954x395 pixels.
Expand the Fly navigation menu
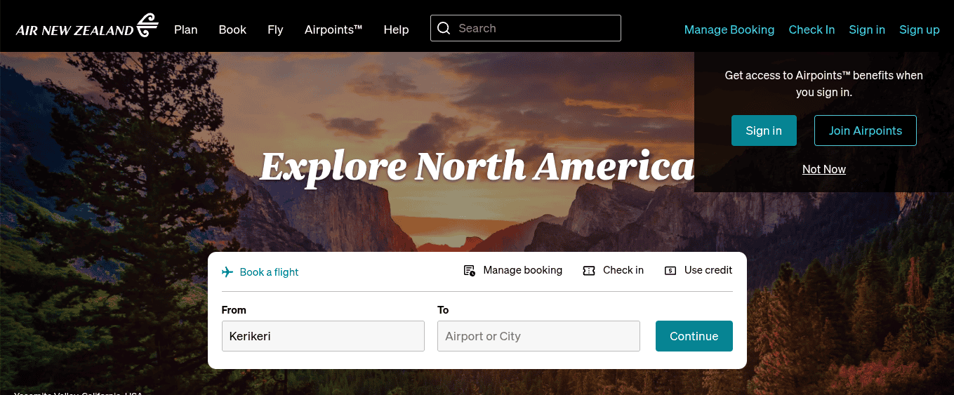coord(275,29)
